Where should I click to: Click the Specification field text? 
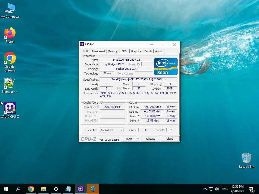(x=138, y=79)
